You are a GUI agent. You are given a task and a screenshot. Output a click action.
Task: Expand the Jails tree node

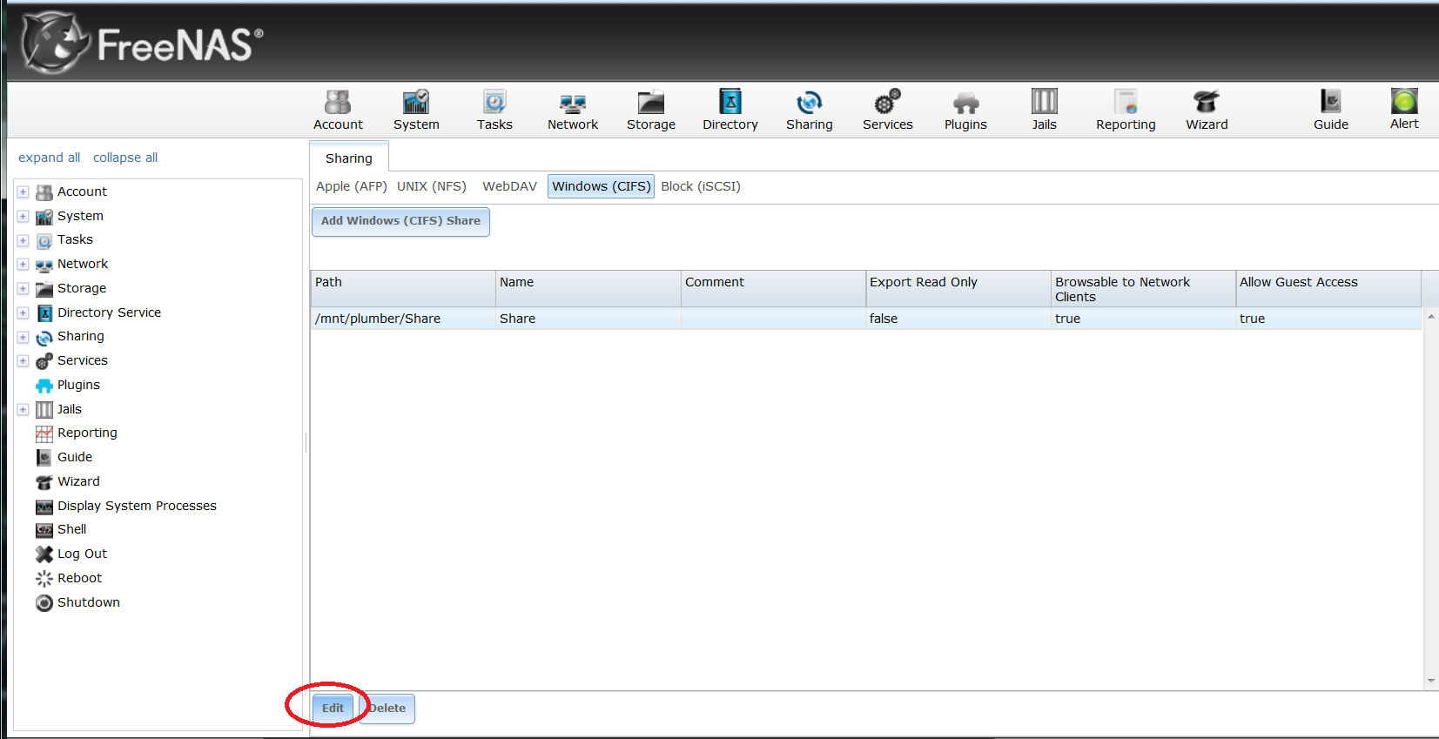(x=24, y=409)
